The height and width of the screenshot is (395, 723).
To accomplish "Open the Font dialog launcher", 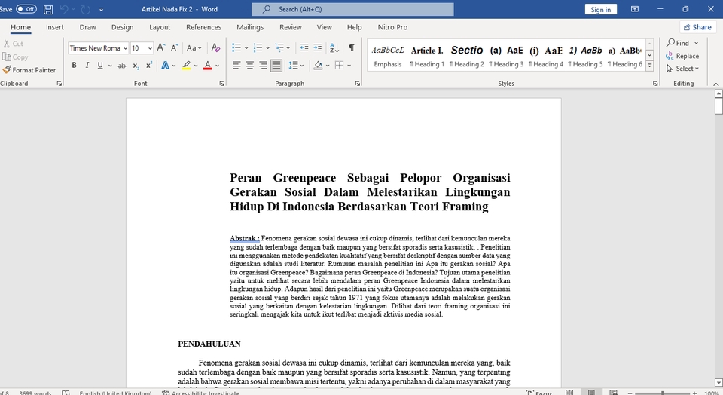I will (x=221, y=84).
